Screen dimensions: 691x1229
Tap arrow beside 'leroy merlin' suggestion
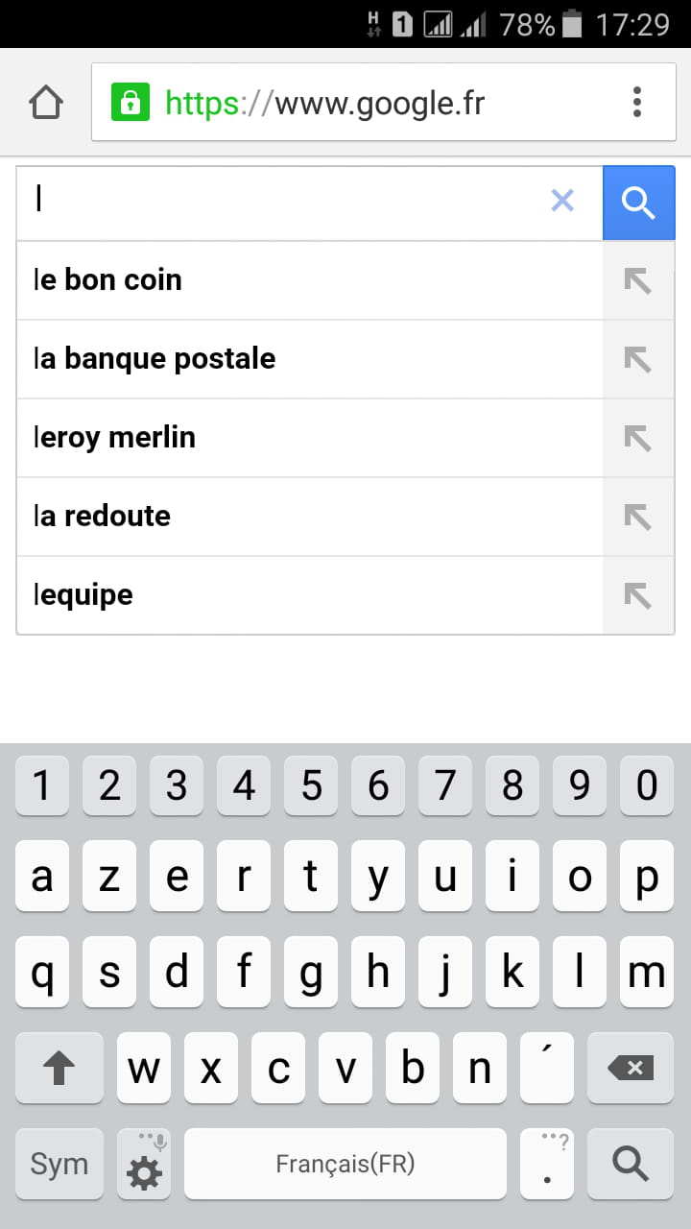click(x=637, y=438)
